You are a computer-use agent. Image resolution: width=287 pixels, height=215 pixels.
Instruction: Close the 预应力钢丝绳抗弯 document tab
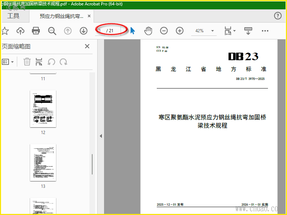pyautogui.click(x=89, y=16)
